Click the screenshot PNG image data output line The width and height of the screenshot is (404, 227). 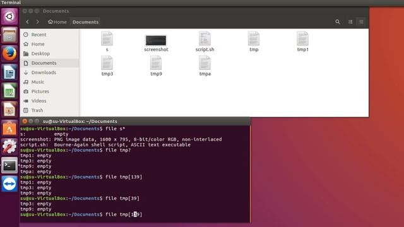point(121,139)
